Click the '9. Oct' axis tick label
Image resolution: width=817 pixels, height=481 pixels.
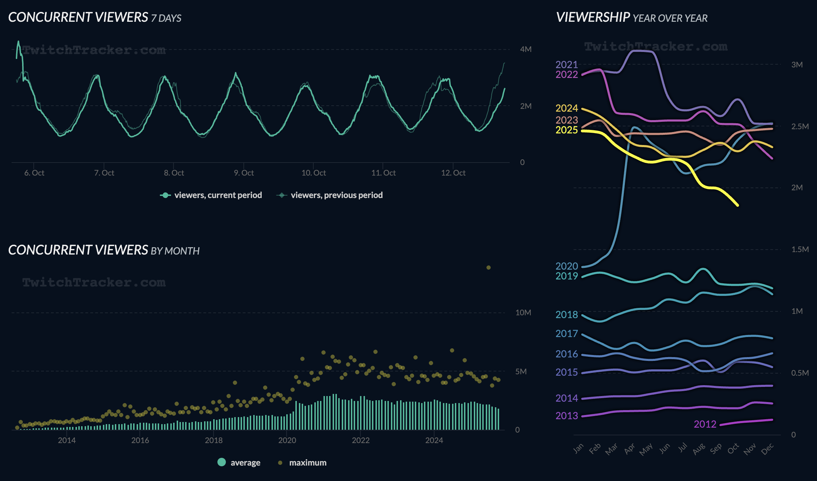244,173
